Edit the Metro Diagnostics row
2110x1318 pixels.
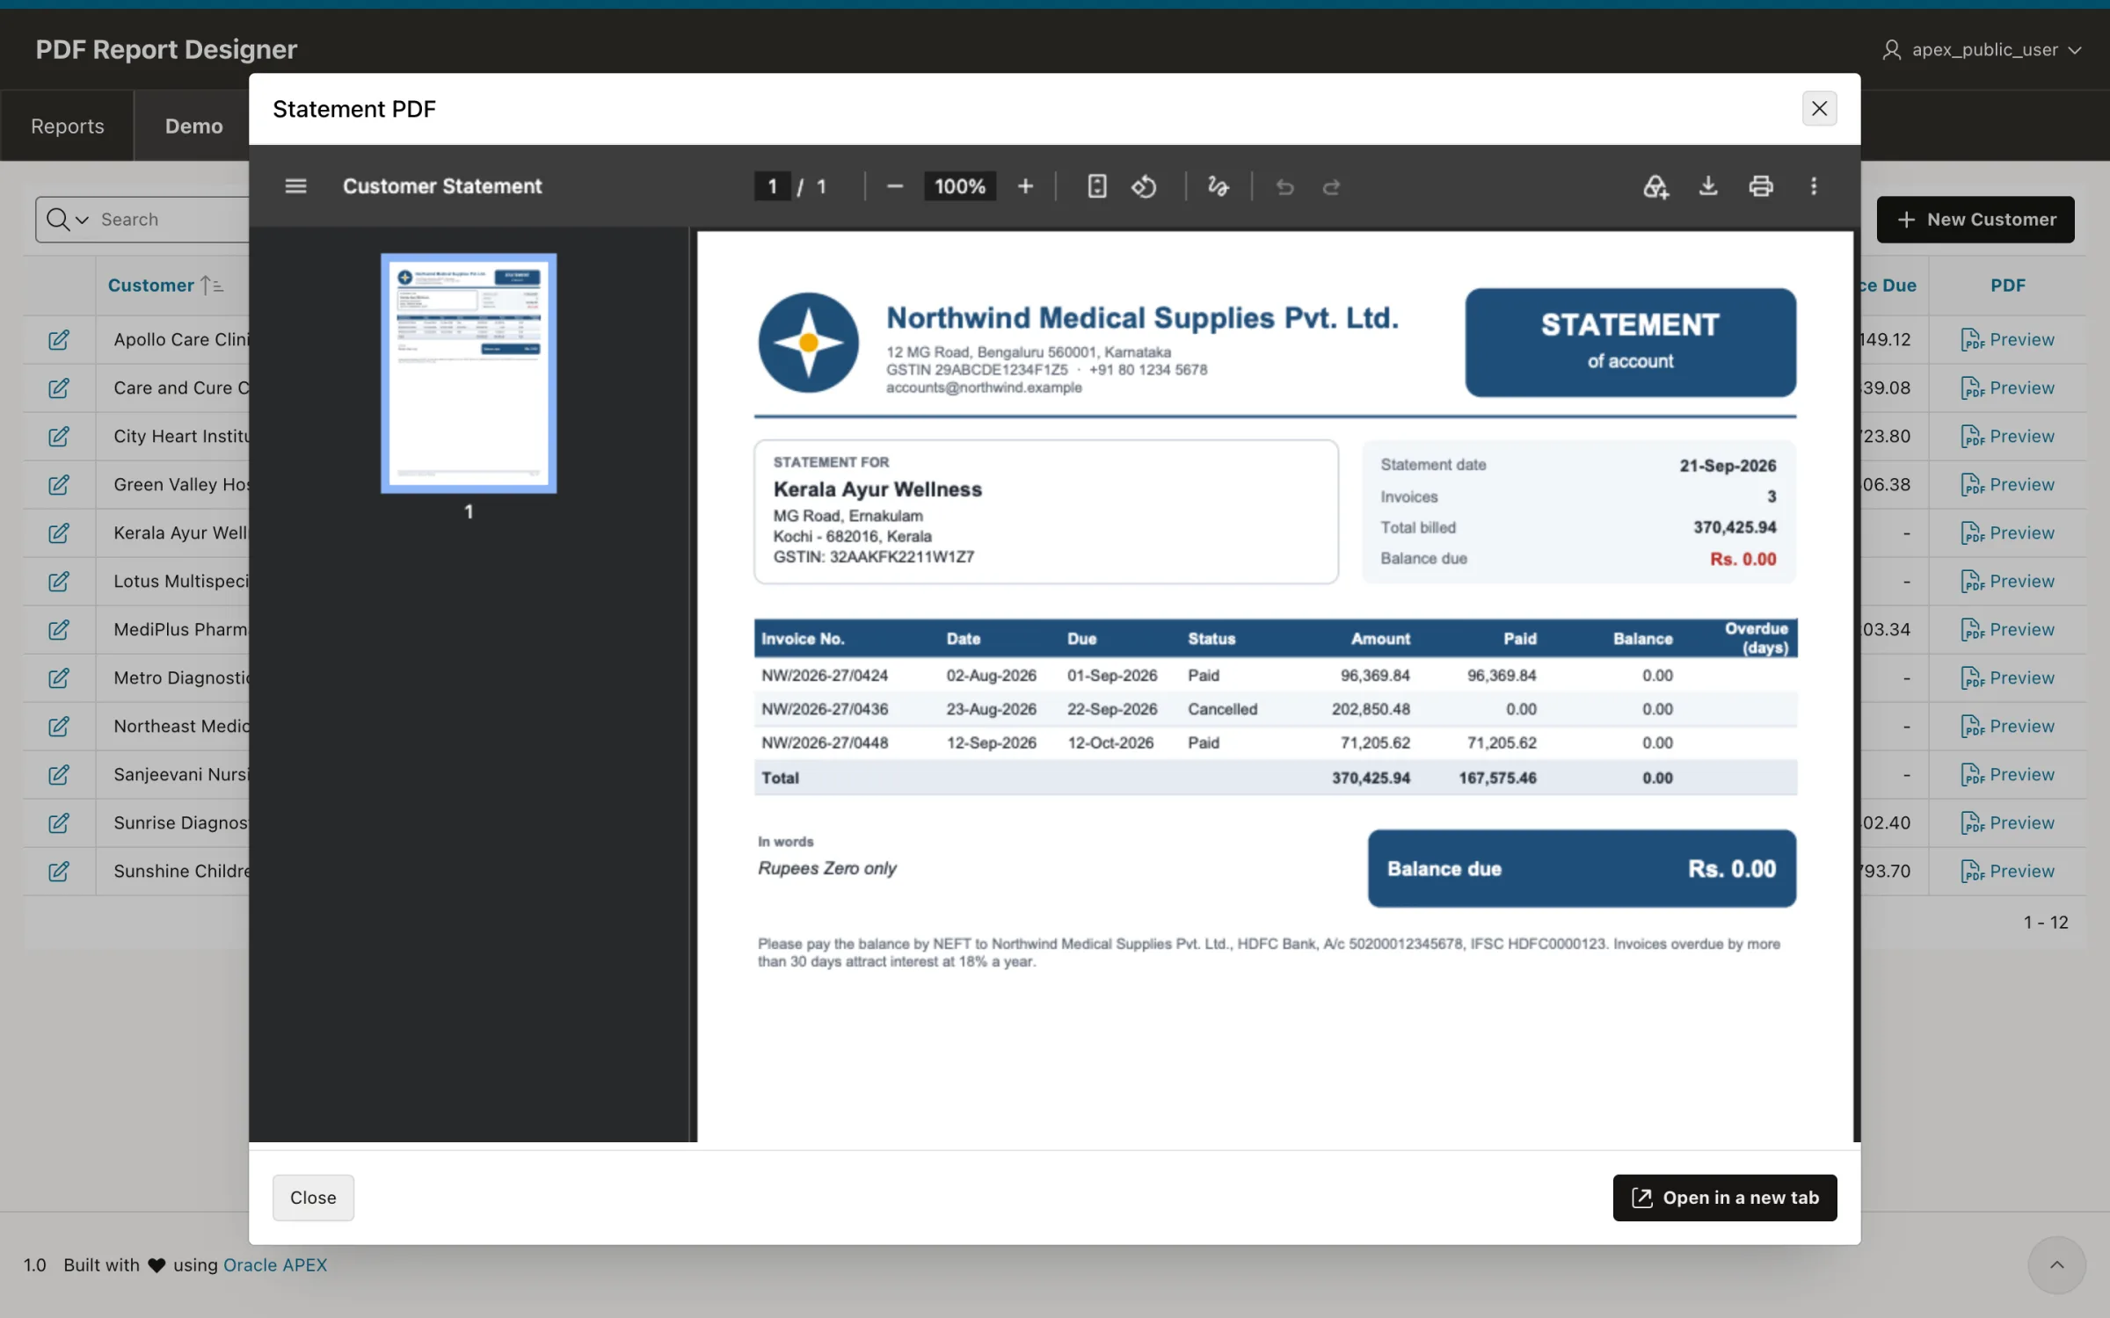click(x=59, y=678)
